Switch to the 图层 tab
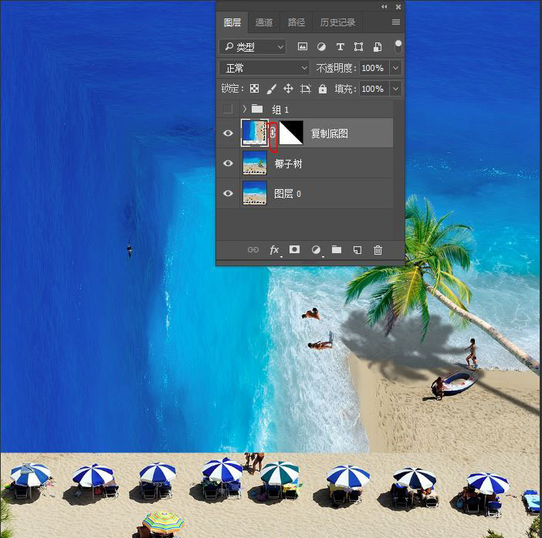This screenshot has height=538, width=542. (x=232, y=22)
